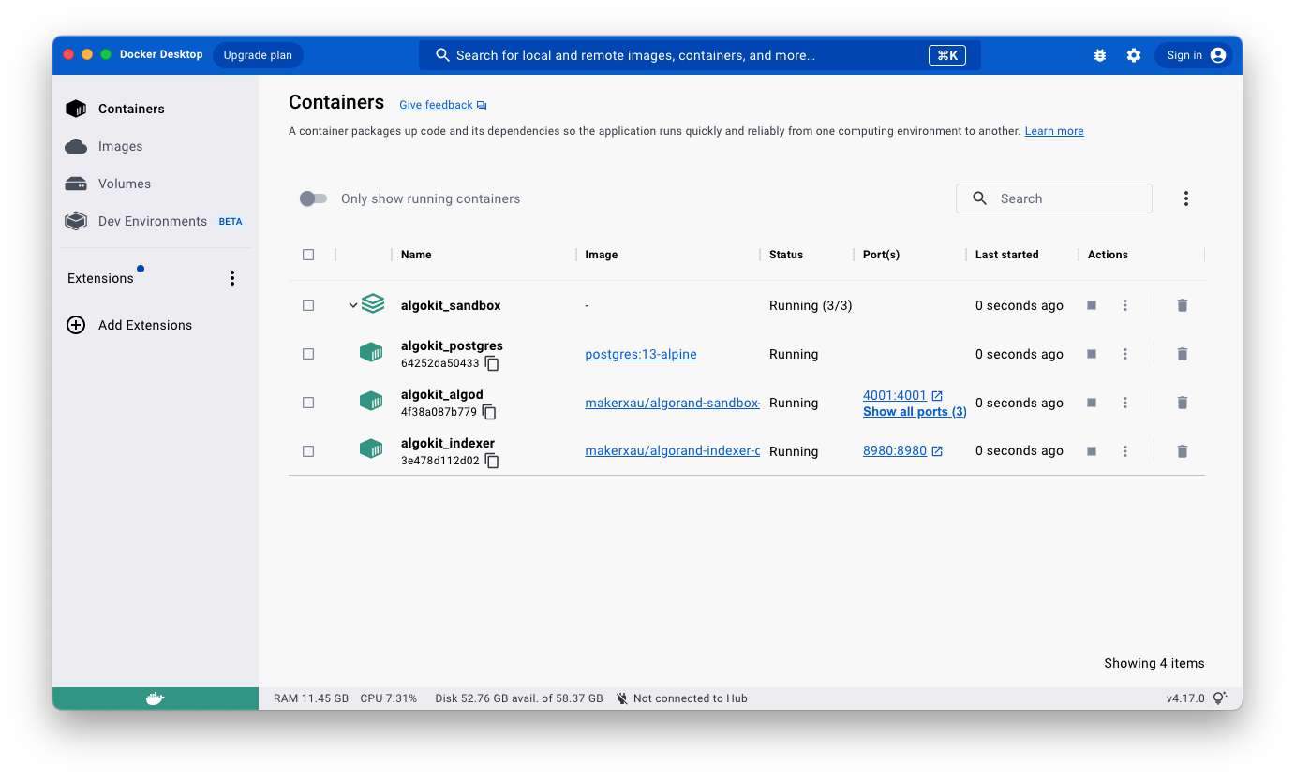Screen dimensions: 1295x779
Task: Delete the algokit_postgres container
Action: pyautogui.click(x=1182, y=354)
